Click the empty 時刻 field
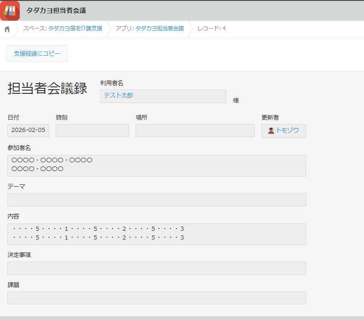364x320 pixels. [92, 131]
